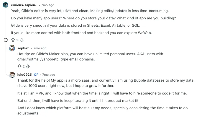Click lulu0925's avatar image
Screen dimensions: 197x118
[12, 75]
